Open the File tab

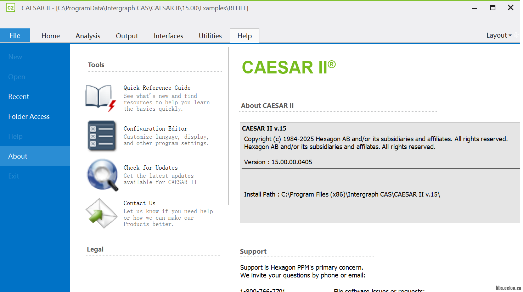pyautogui.click(x=15, y=35)
